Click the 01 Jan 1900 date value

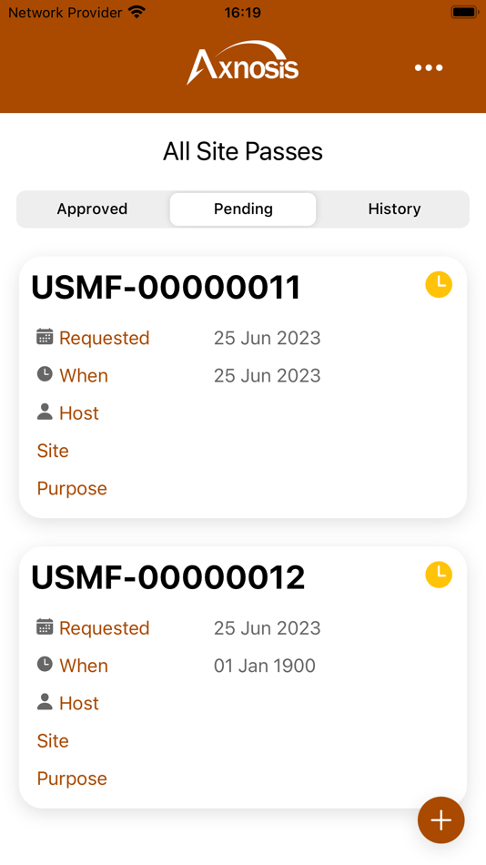click(x=264, y=666)
